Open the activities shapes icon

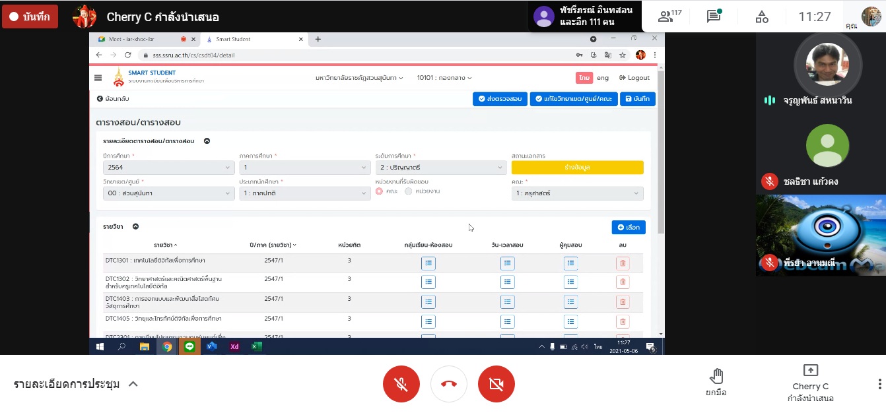point(762,16)
